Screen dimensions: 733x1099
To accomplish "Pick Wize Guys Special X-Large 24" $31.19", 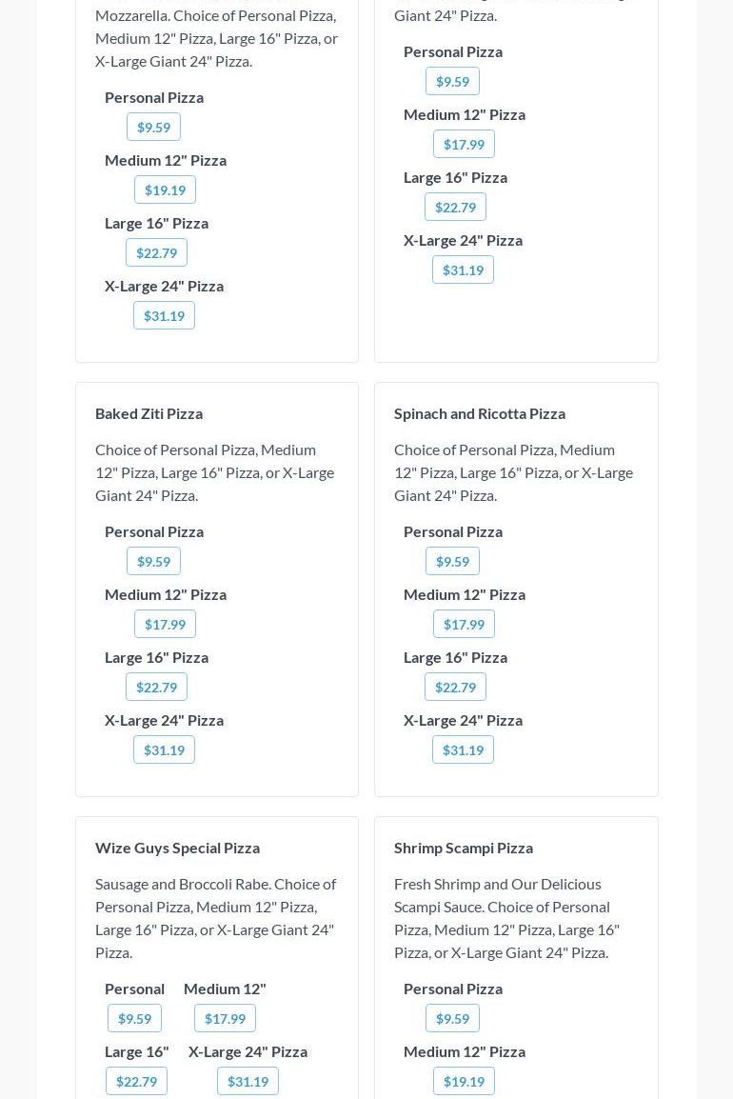I will pyautogui.click(x=248, y=1081).
